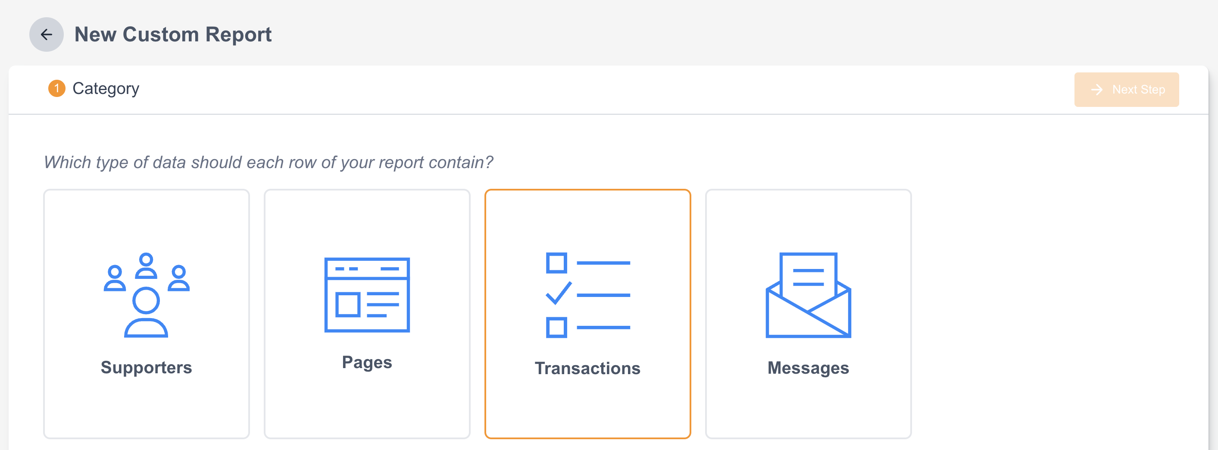
Task: Click the Supporters text label
Action: coord(147,367)
